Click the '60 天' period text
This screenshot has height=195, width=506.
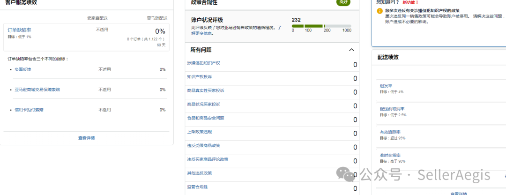pos(161,45)
